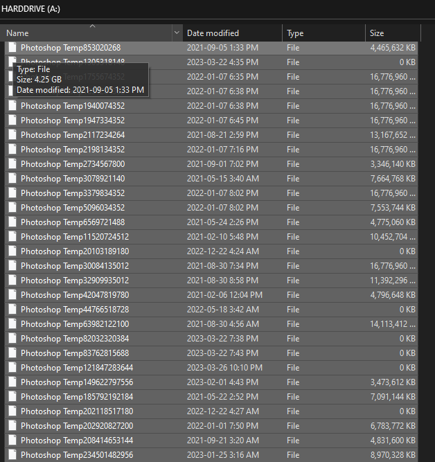Click the file icon for Photoshop Temp6569721488

[x=12, y=222]
